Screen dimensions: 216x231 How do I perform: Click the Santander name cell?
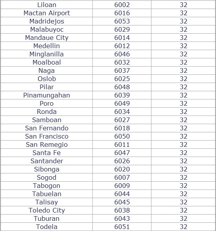[47, 161]
